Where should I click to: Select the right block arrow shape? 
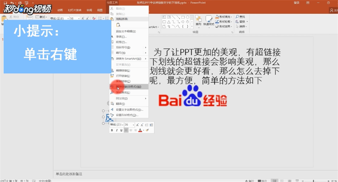point(183,22)
